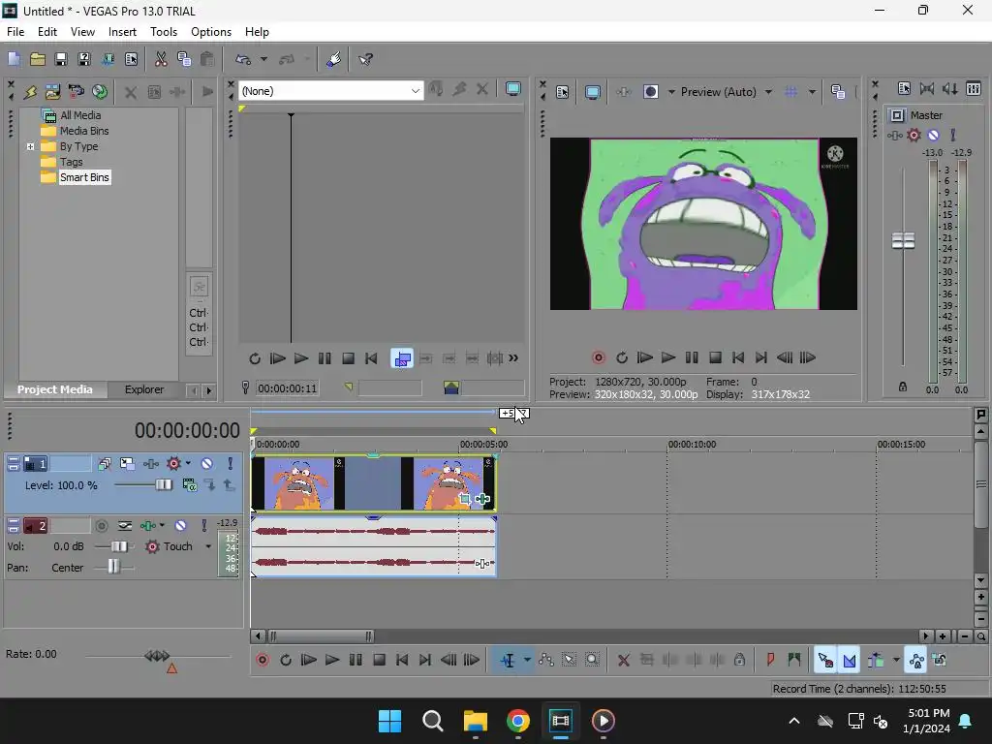This screenshot has width=992, height=744.
Task: Expand the By Type folder
Action: pos(30,147)
